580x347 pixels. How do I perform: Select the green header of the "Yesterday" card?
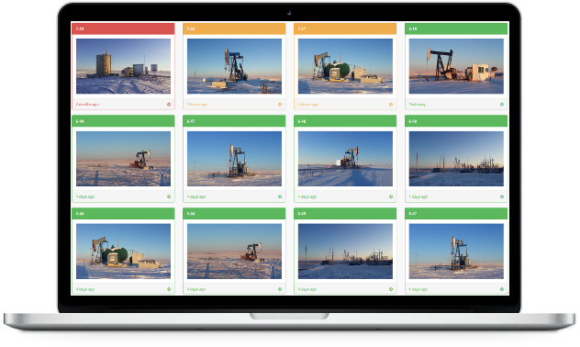coord(456,28)
